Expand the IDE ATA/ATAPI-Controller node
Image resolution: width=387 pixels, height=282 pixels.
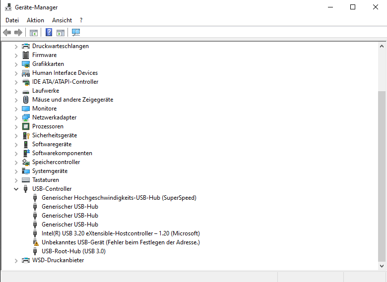(x=16, y=82)
